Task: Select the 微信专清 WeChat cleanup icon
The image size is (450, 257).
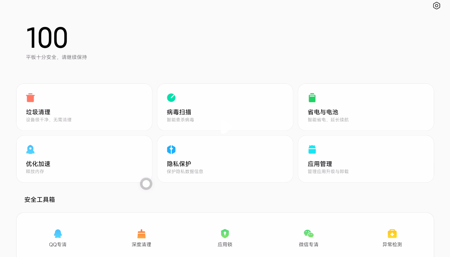Action: coord(309,234)
